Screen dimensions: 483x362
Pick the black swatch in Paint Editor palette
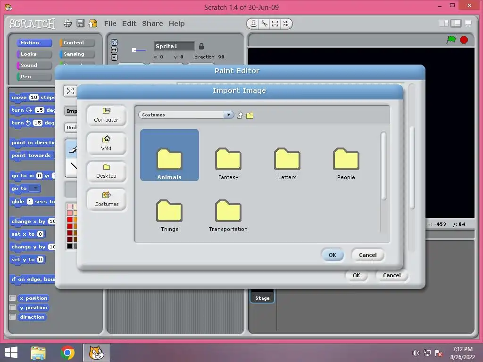pos(70,246)
